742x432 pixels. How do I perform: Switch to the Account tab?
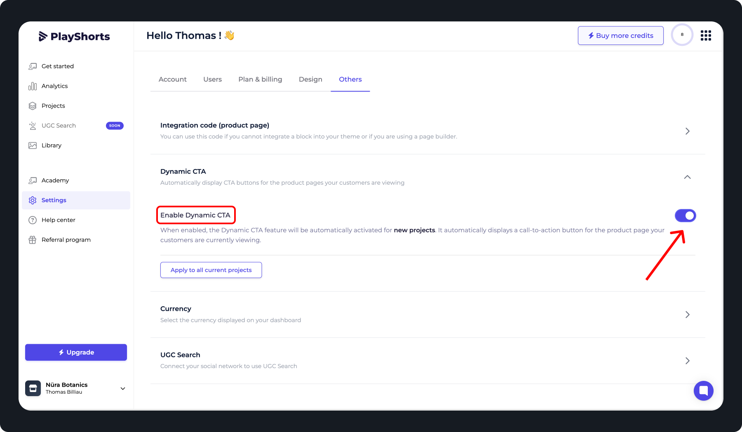tap(173, 79)
